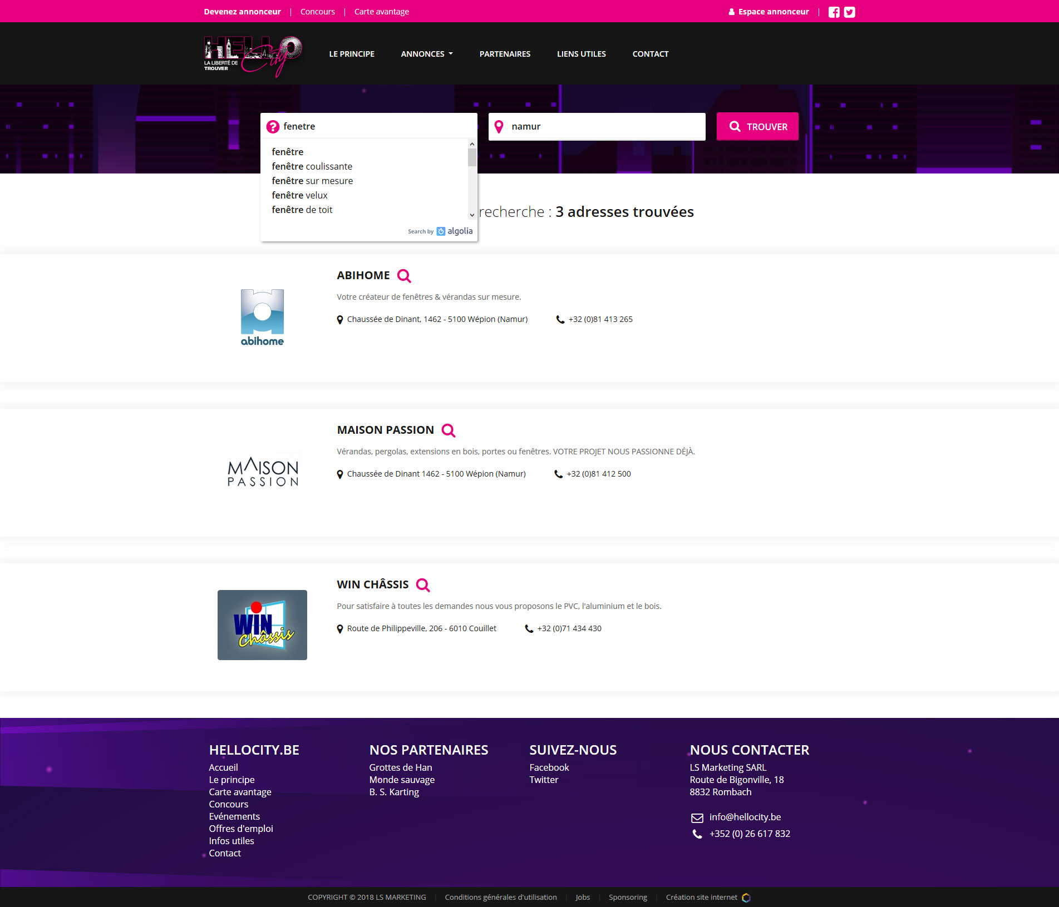Open Monde sauvage partner link

[x=402, y=780]
